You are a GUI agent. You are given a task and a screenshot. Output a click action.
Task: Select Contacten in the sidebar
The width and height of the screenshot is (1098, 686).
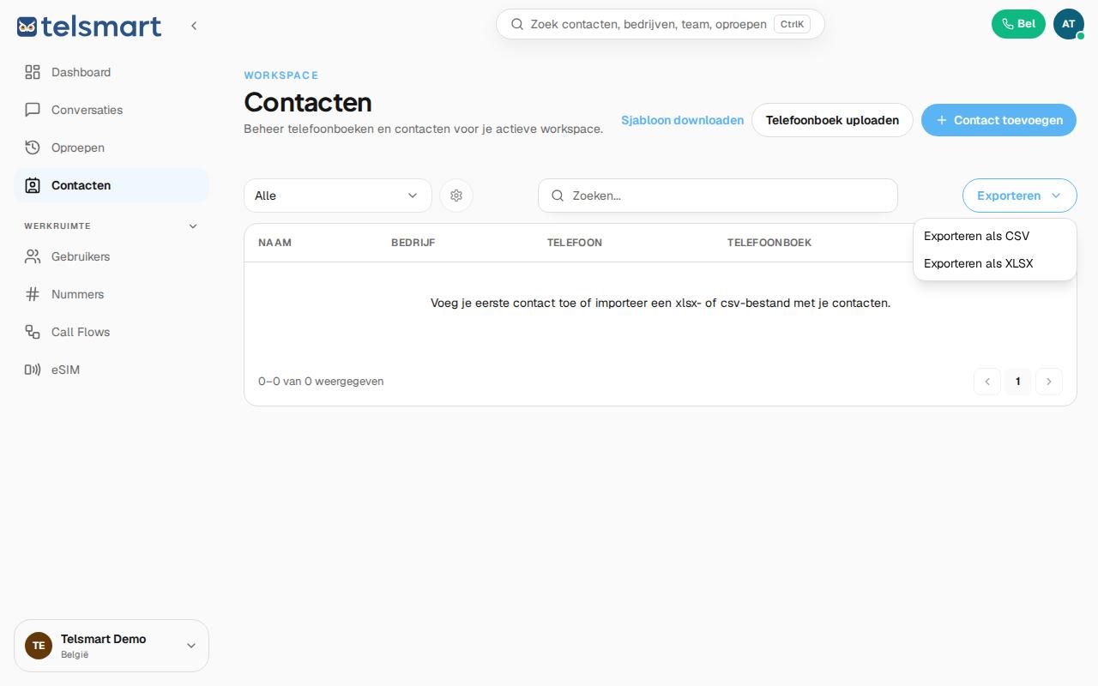point(112,185)
